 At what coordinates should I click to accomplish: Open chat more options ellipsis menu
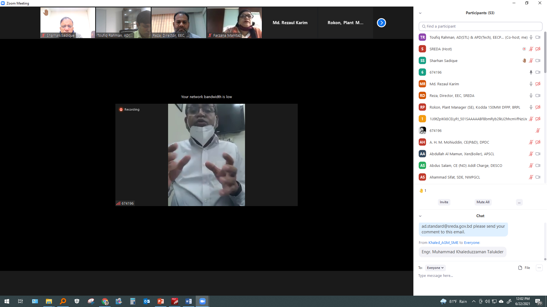point(539,268)
